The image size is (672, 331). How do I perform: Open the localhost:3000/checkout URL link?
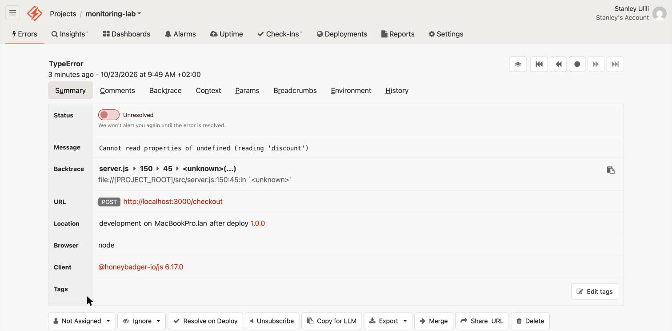point(173,202)
